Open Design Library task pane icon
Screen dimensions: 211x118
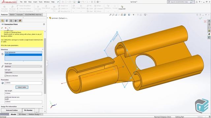[x=209, y=24]
